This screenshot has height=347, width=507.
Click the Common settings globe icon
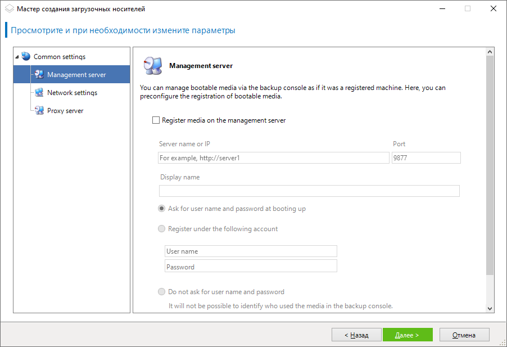click(26, 56)
